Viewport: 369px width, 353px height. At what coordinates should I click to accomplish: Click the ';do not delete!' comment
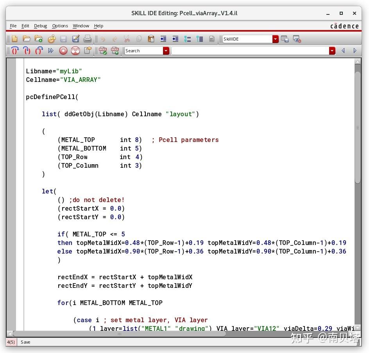[97, 200]
